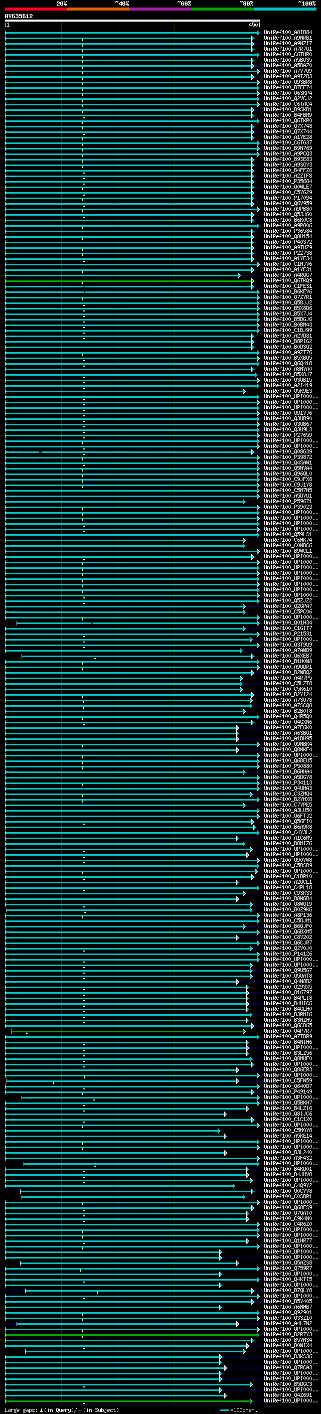Select the UniRef100_Q01H34 label
Viewport: 321px width, 1414px height.
(288, 623)
